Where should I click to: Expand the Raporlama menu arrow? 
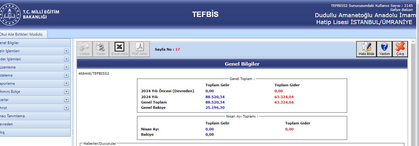(66, 83)
